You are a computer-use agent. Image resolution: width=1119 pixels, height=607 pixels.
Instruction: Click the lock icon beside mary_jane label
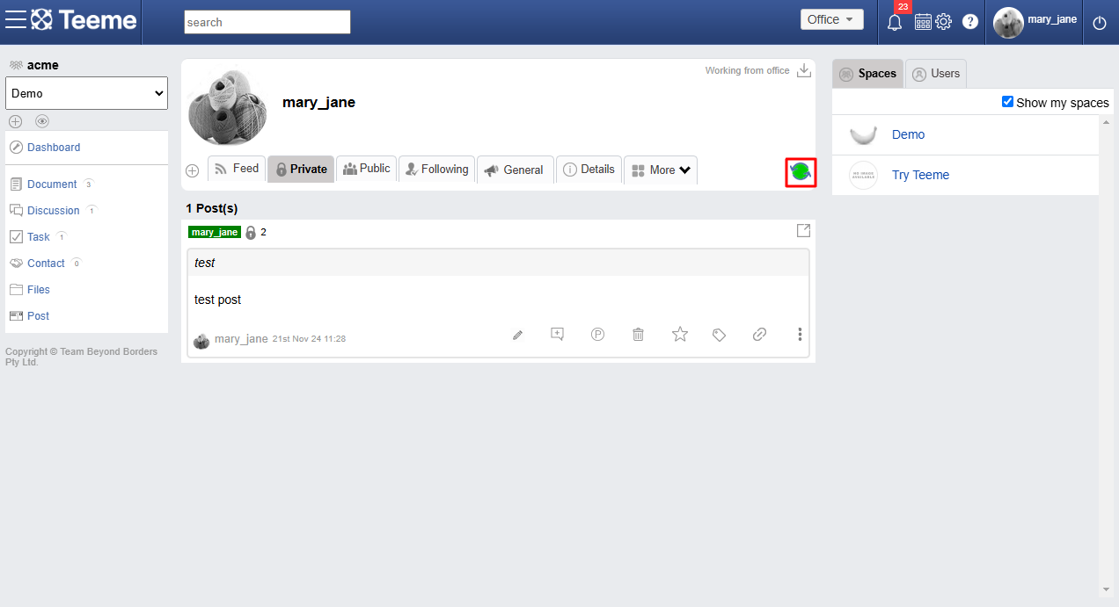click(251, 233)
